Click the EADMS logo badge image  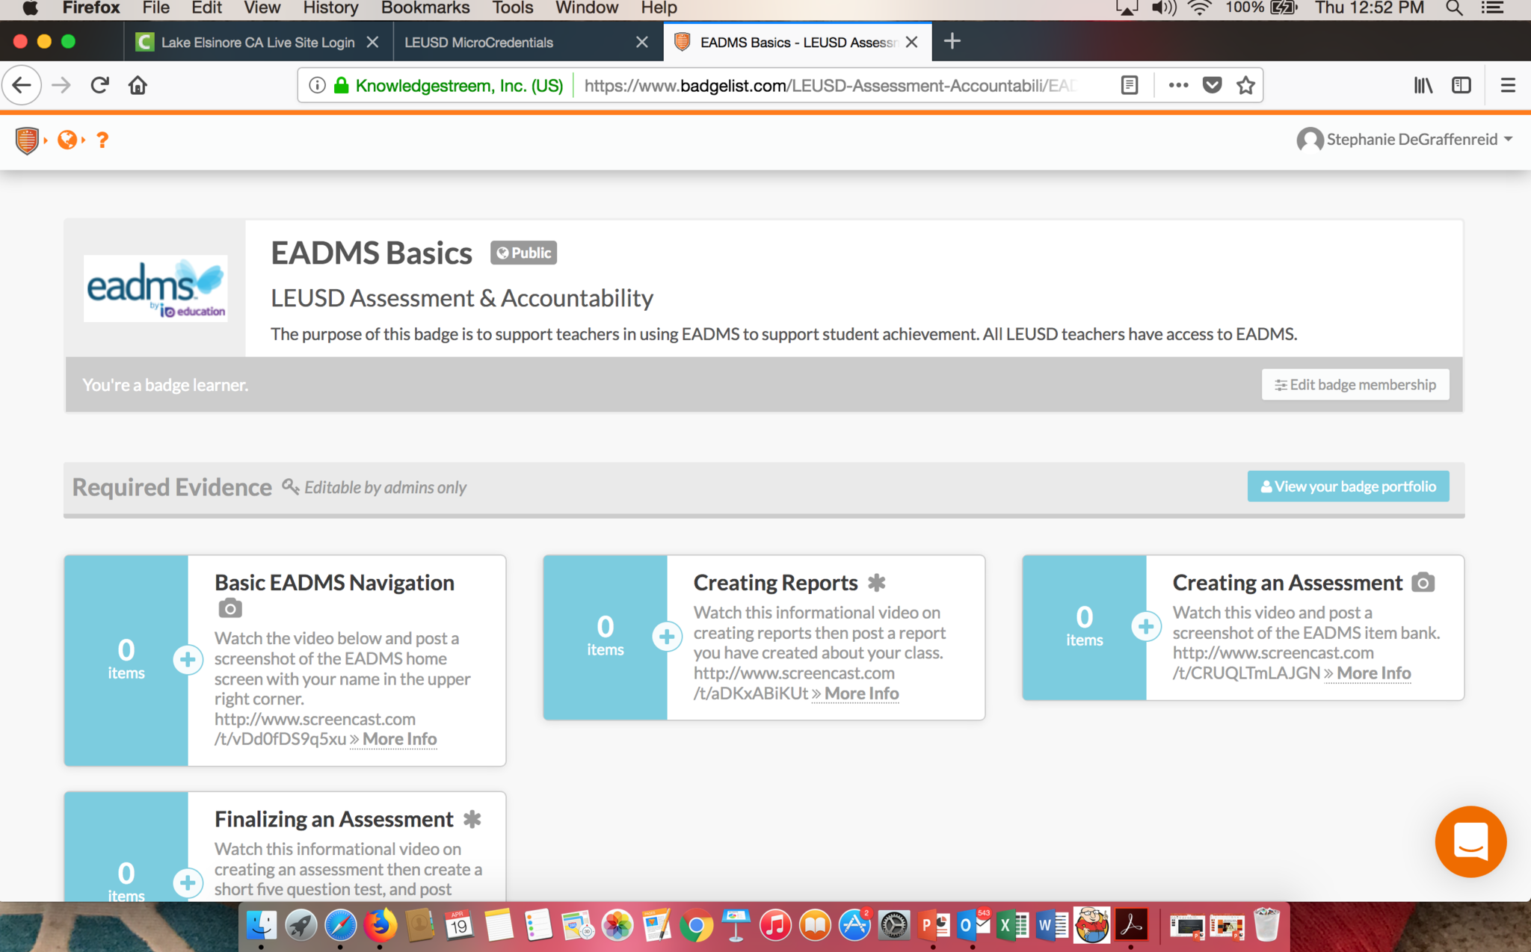tap(155, 288)
